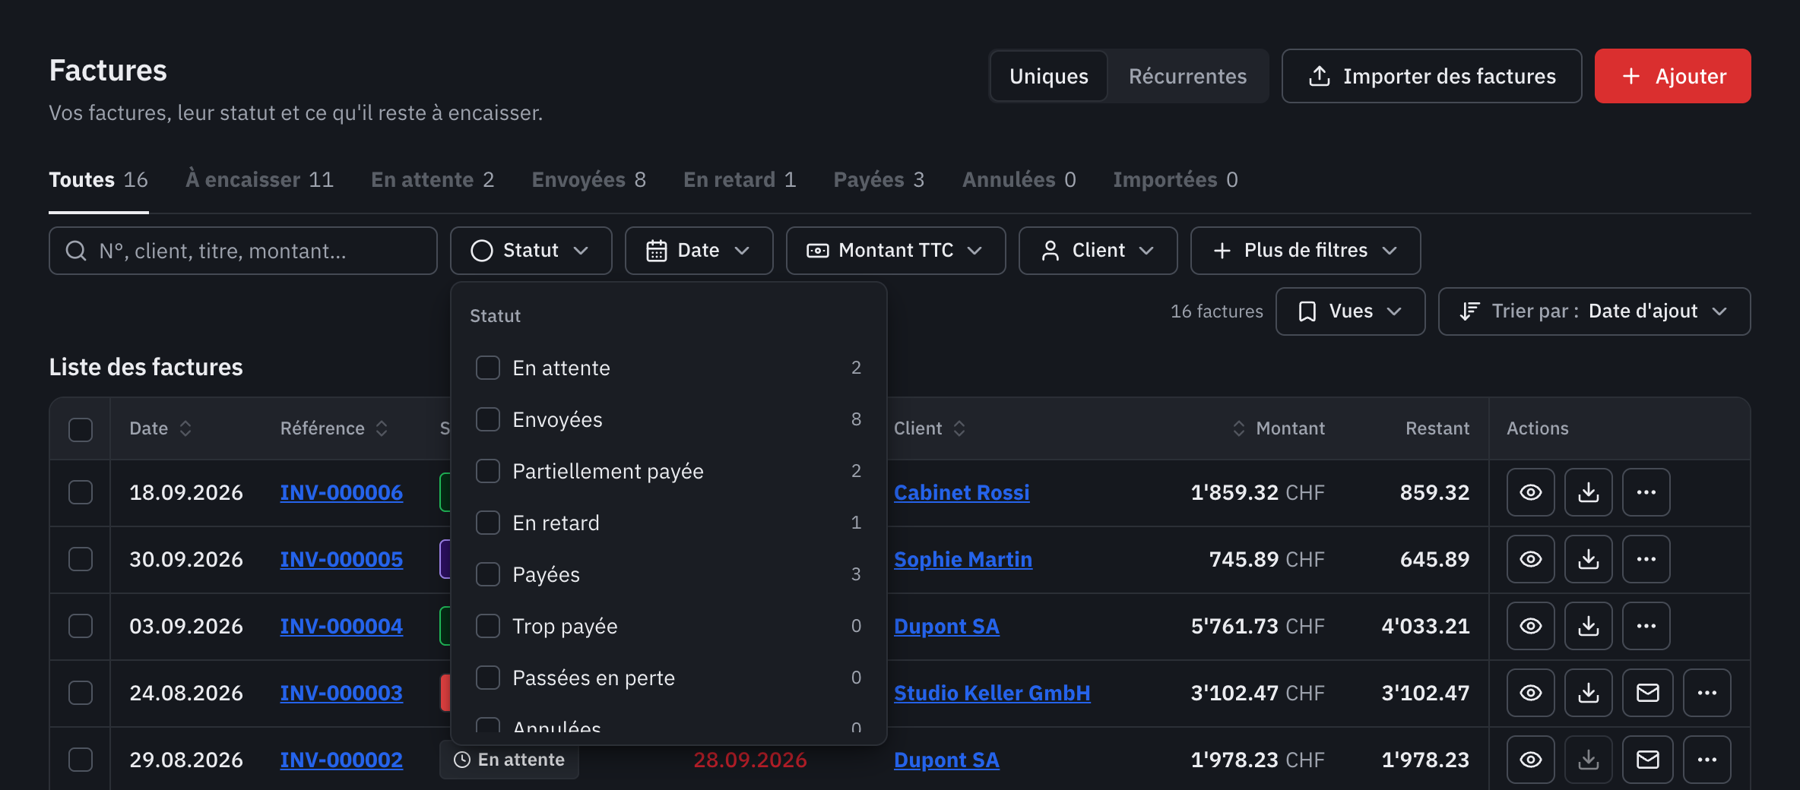The width and height of the screenshot is (1800, 790).
Task: Download invoice INV-000004
Action: [x=1588, y=626]
